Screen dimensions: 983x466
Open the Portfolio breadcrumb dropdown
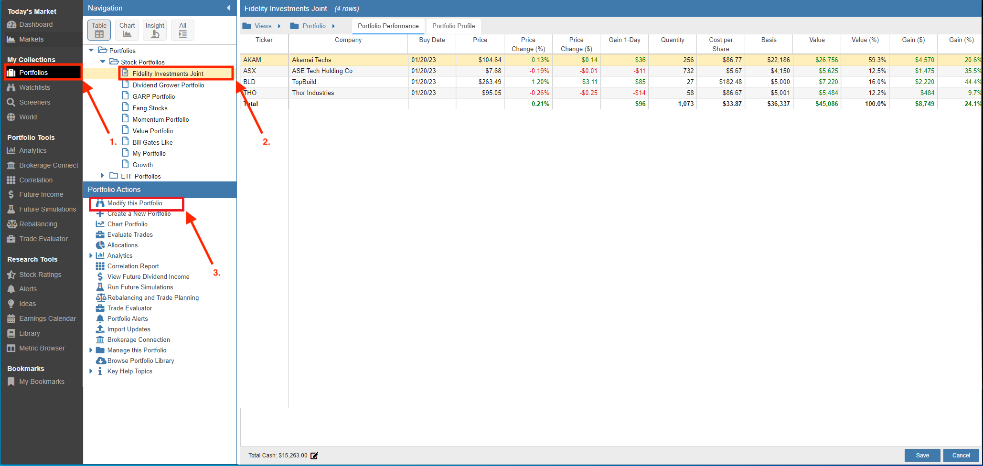point(313,26)
